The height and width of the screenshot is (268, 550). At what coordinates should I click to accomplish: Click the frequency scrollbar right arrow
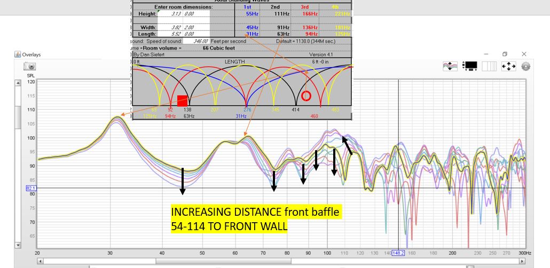(x=522, y=261)
